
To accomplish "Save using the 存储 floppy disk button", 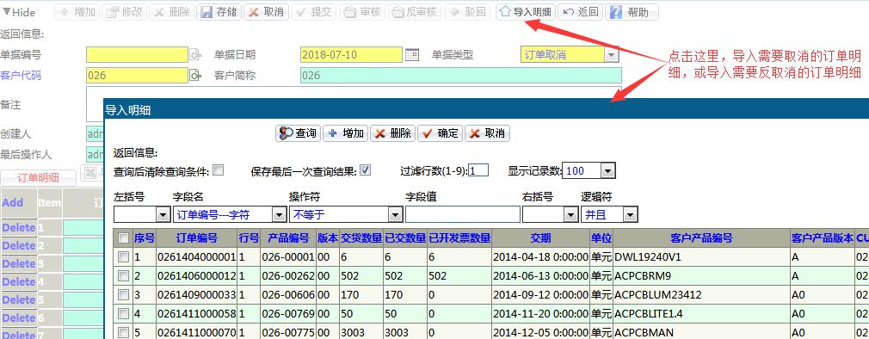I will pyautogui.click(x=219, y=12).
